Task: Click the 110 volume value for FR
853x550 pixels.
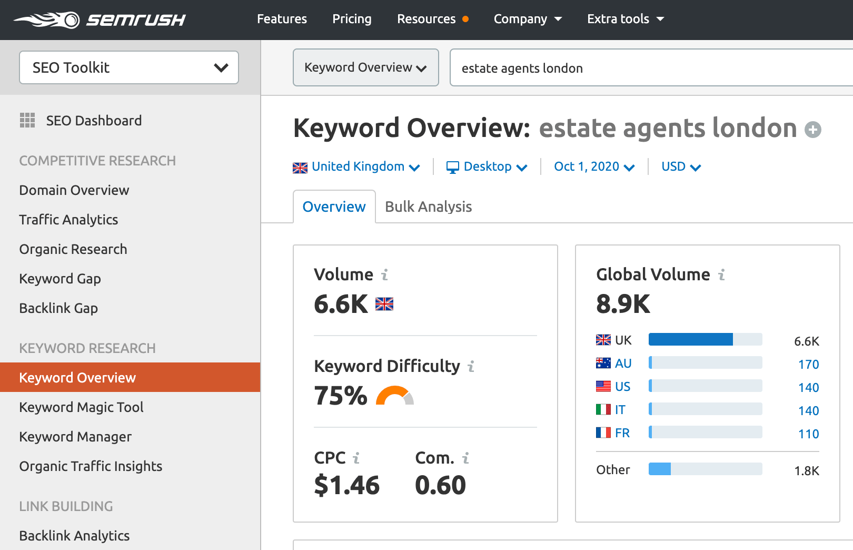Action: click(808, 434)
